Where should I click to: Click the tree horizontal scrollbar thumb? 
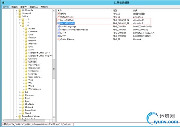pos(25,121)
